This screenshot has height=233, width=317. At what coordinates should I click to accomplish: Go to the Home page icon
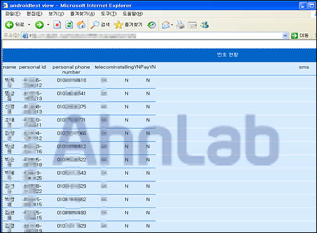[81, 25]
